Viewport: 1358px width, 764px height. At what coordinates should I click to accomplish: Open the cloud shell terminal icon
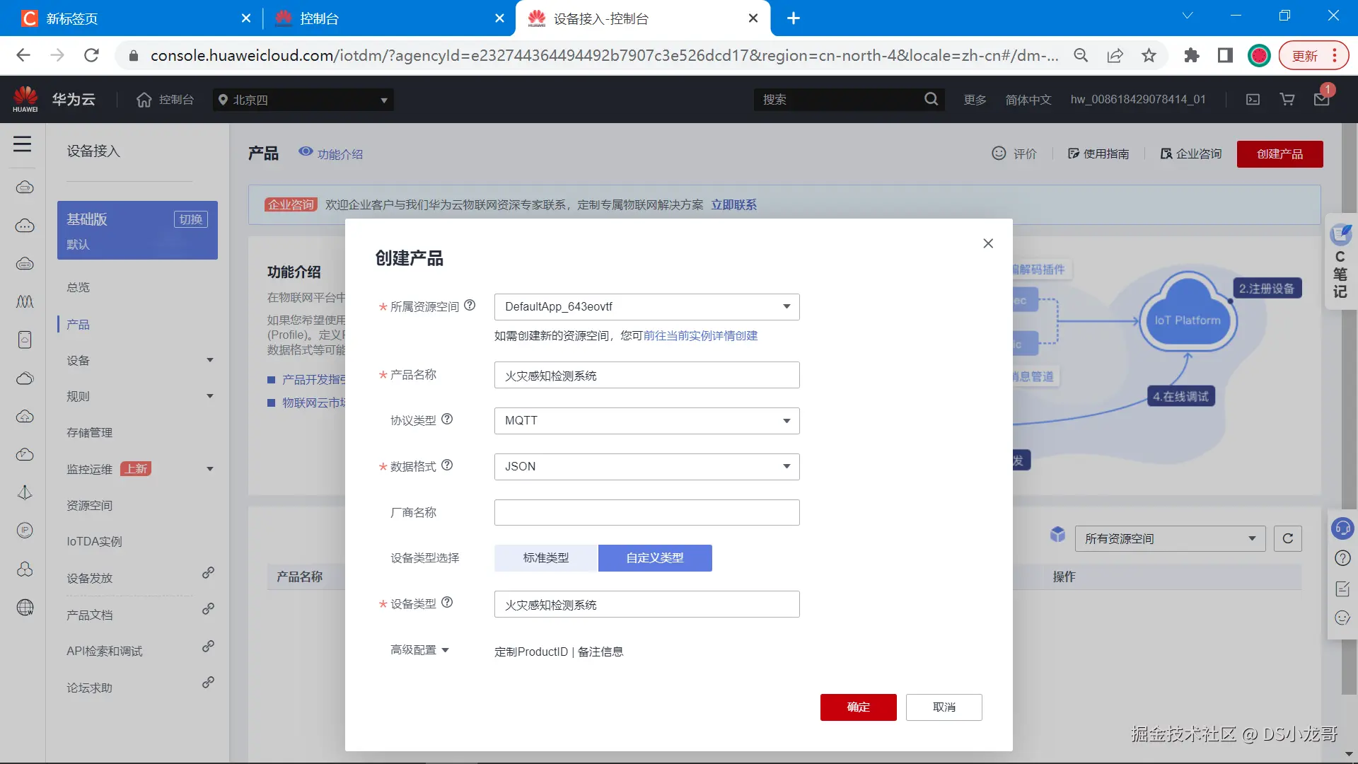(1253, 100)
